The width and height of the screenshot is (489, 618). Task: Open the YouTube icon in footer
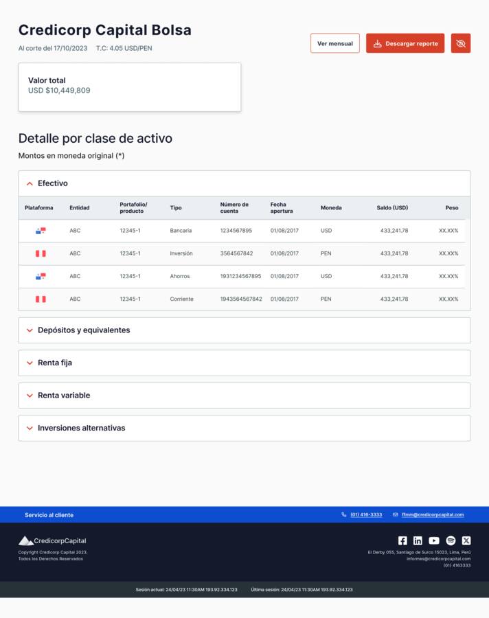point(434,540)
